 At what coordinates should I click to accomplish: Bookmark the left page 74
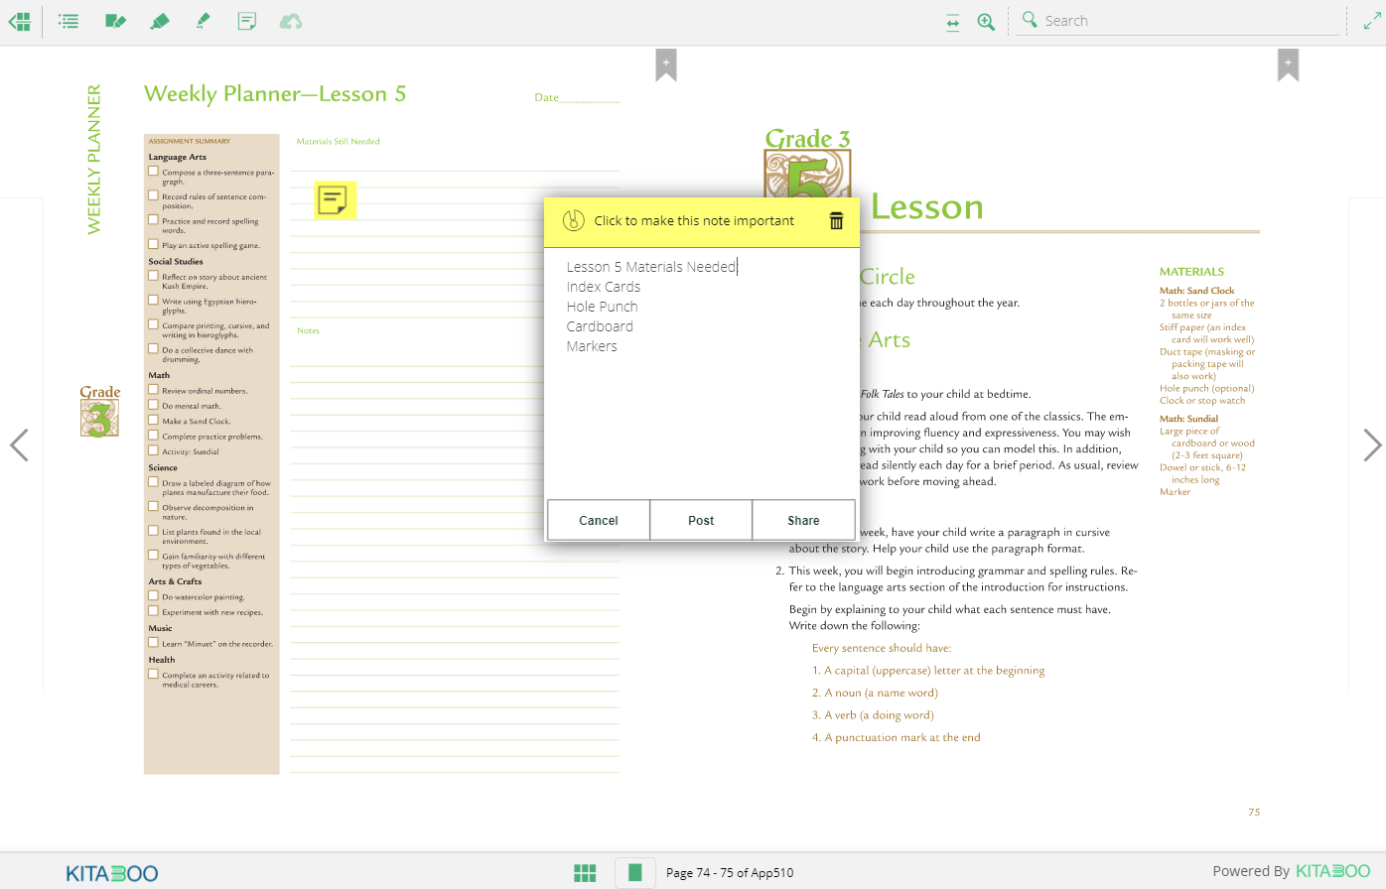click(x=666, y=64)
